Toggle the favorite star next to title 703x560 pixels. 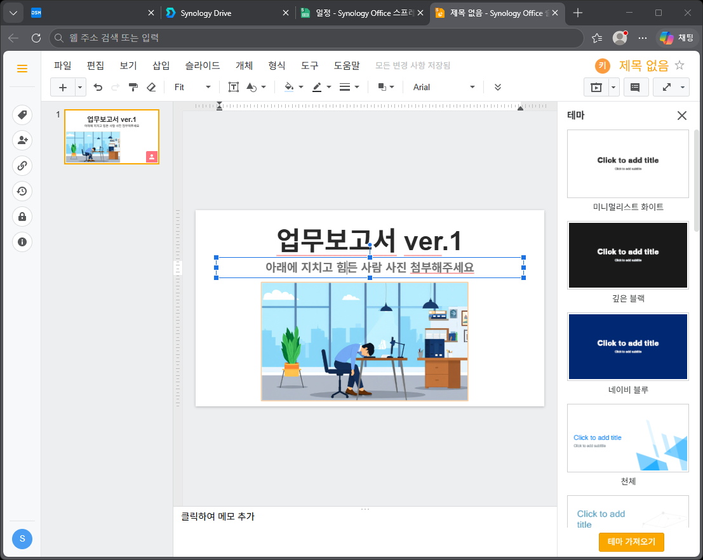680,65
